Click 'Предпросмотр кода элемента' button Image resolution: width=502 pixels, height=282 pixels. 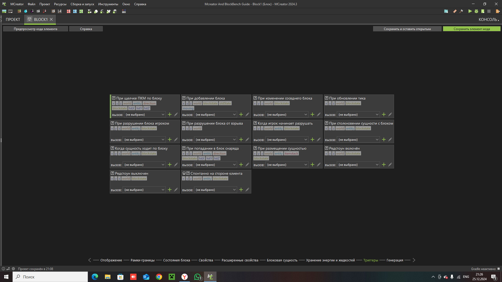35,29
